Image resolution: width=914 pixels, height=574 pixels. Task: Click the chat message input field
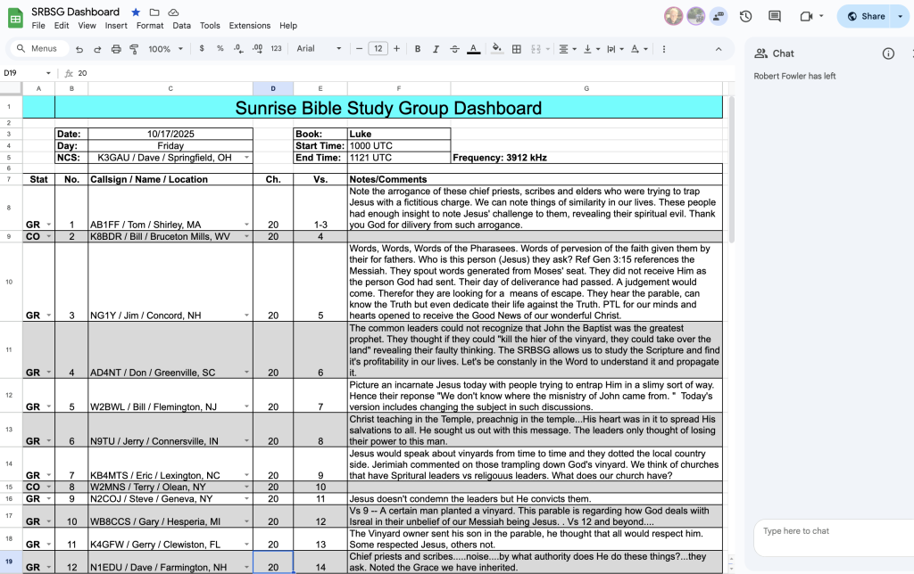pos(830,538)
